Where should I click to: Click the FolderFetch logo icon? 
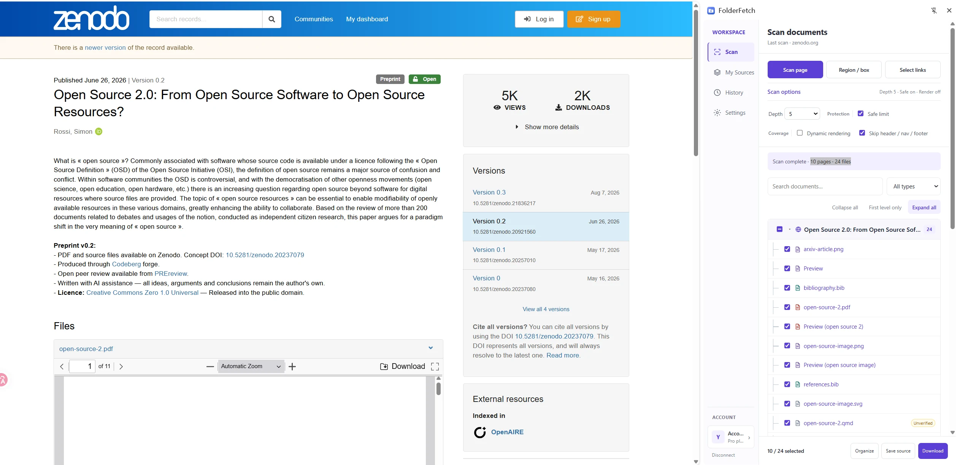pos(711,11)
